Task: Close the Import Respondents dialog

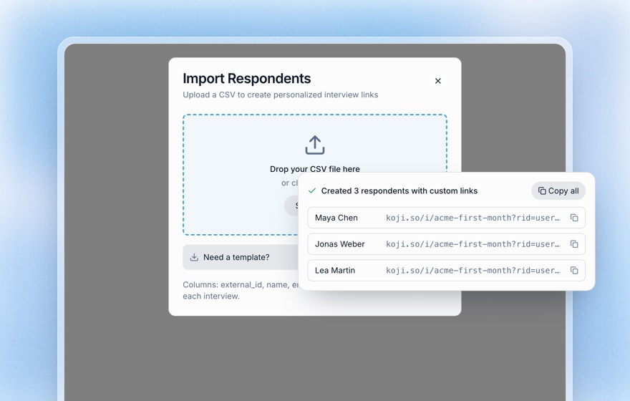Action: tap(438, 81)
